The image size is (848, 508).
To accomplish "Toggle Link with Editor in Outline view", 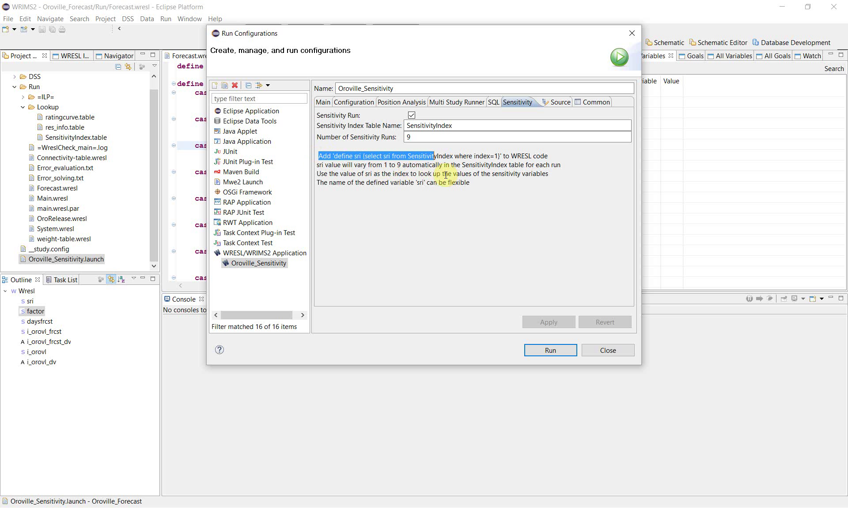I will click(111, 279).
